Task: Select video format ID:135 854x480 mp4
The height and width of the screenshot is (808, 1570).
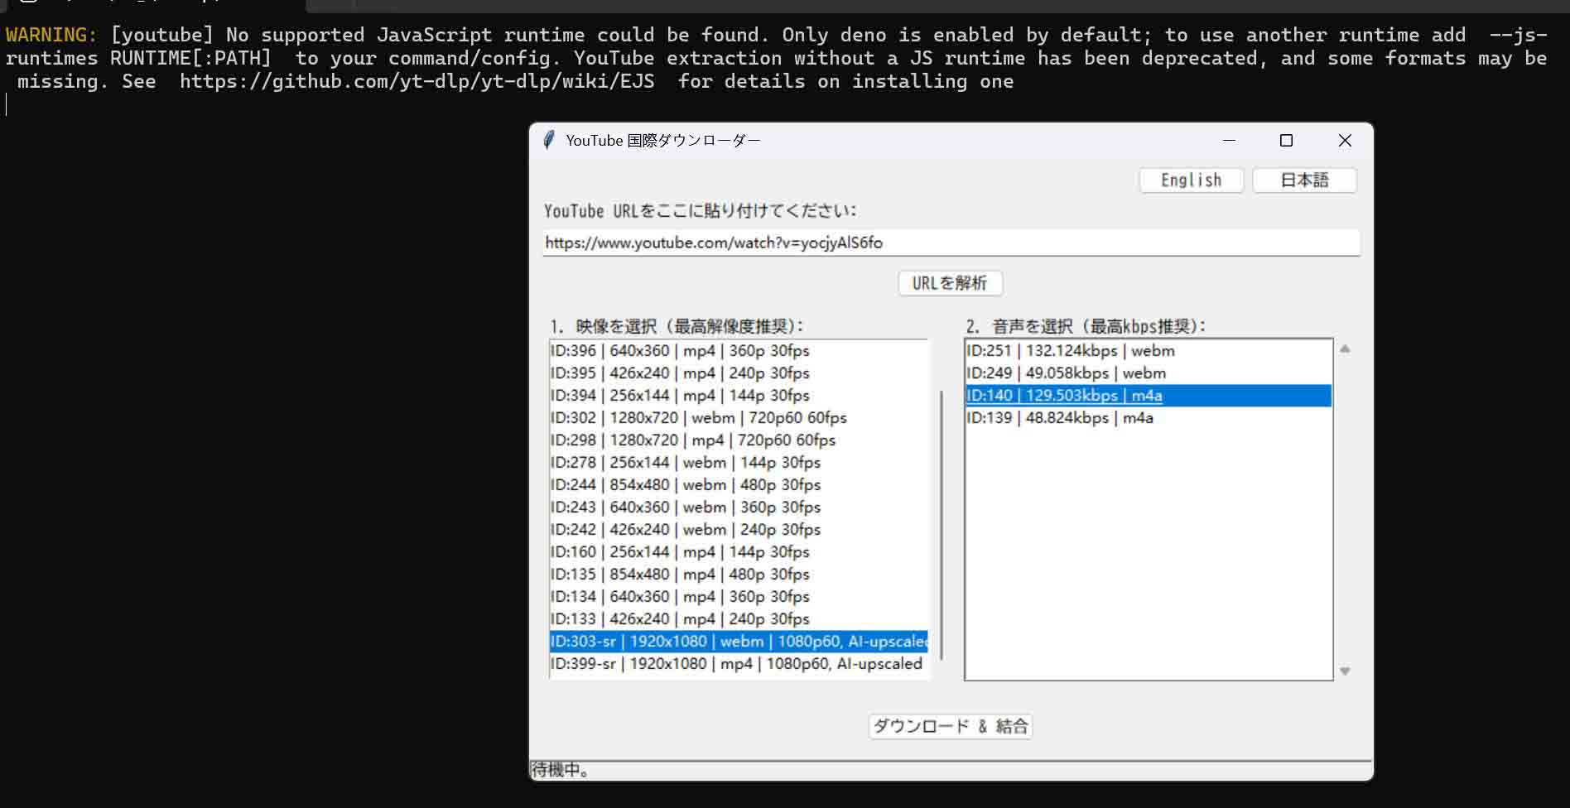Action: tap(680, 575)
